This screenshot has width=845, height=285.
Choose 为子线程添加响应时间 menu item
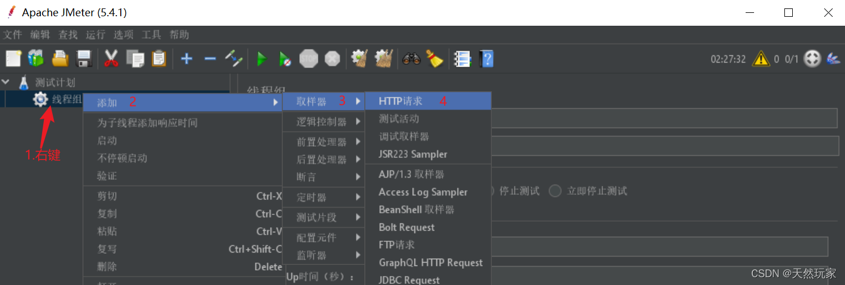[x=182, y=123]
